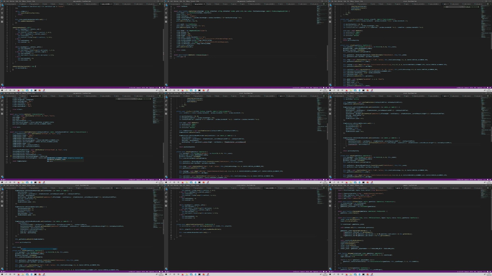492x276 pixels.
Task: Click split editor icon in game.ts window
Action: tap(488, 188)
